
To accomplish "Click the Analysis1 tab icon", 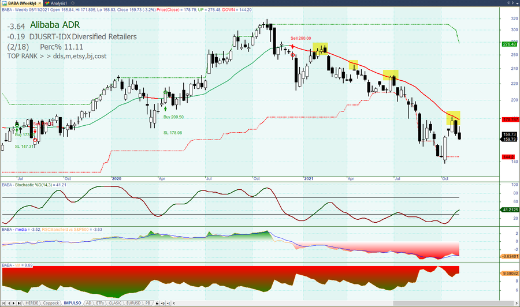I will 47,3.
